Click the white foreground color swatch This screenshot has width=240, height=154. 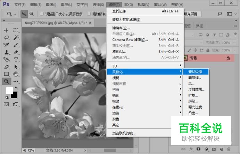tap(9, 90)
